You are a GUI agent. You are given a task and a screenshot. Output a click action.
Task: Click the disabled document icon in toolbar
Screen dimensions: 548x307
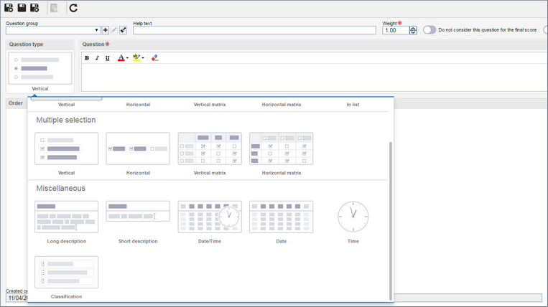[x=54, y=8]
